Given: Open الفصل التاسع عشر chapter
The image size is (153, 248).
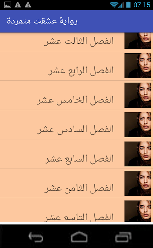Looking at the screenshot, I should click(x=76, y=210).
